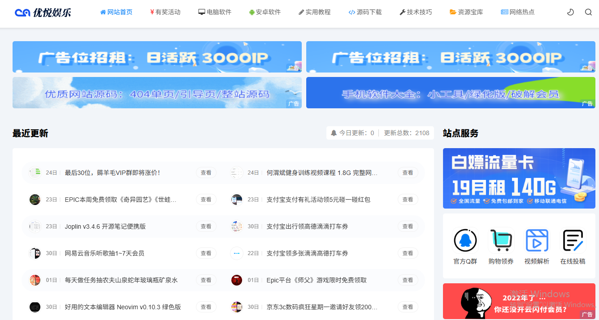Screen dimensions: 599x320
Task: Click the Android icon beside 安卓软件
Action: 252,12
